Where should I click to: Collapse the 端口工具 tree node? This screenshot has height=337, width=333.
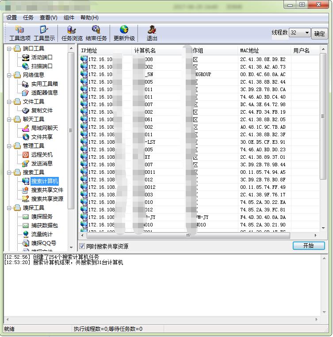(x=9, y=49)
